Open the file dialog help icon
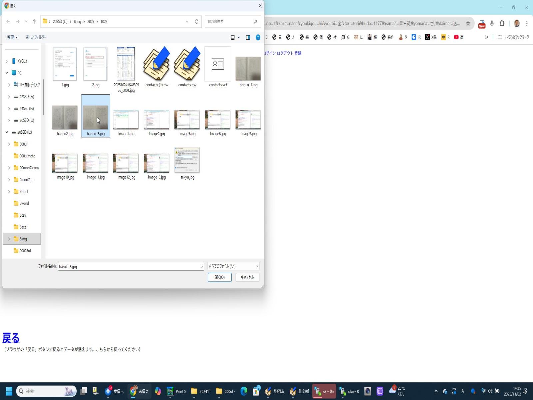 click(x=258, y=37)
